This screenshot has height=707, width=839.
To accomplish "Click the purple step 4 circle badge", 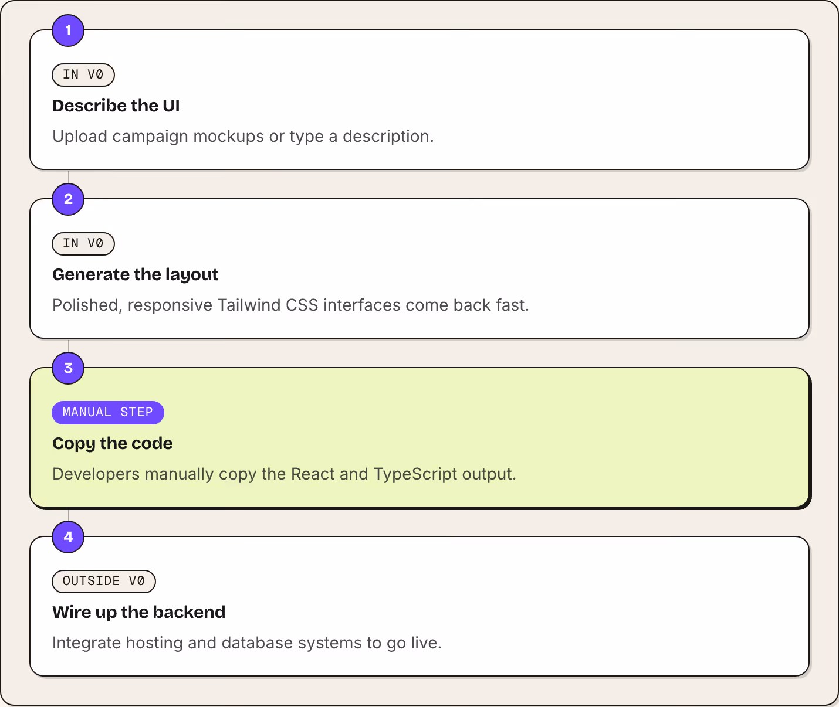I will click(x=68, y=537).
